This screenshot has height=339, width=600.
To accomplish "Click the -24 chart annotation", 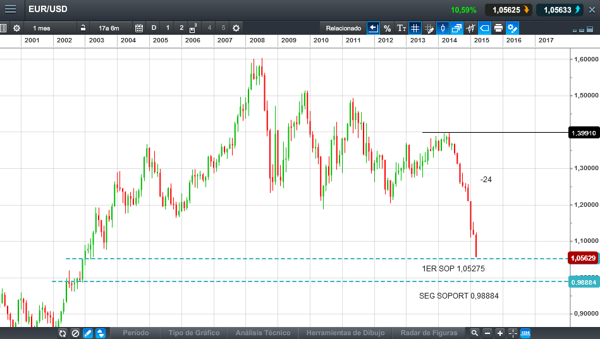I will click(x=486, y=180).
